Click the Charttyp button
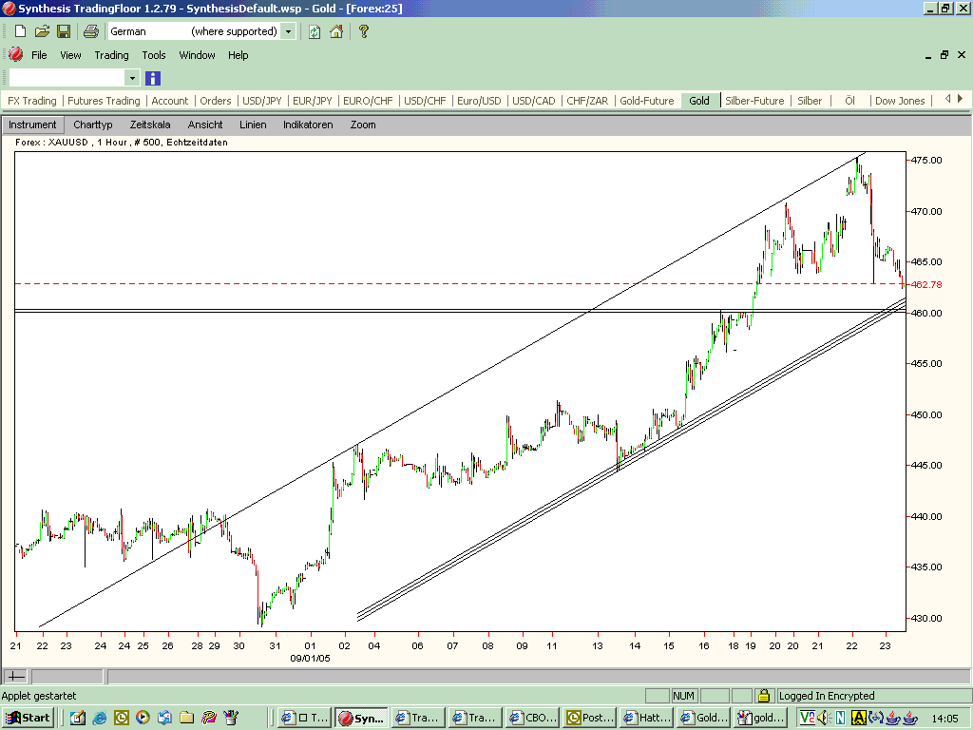Image resolution: width=973 pixels, height=730 pixels. point(93,125)
